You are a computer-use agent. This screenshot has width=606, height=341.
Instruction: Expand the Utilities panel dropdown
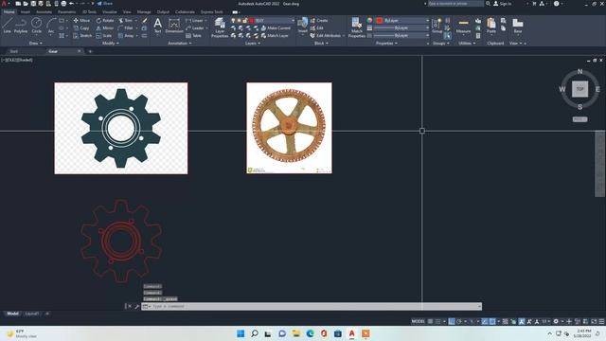pos(467,44)
